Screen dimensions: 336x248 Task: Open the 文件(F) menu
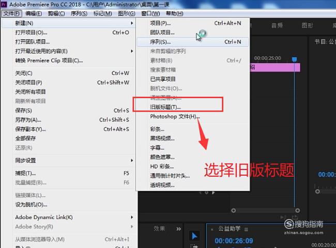pyautogui.click(x=11, y=13)
